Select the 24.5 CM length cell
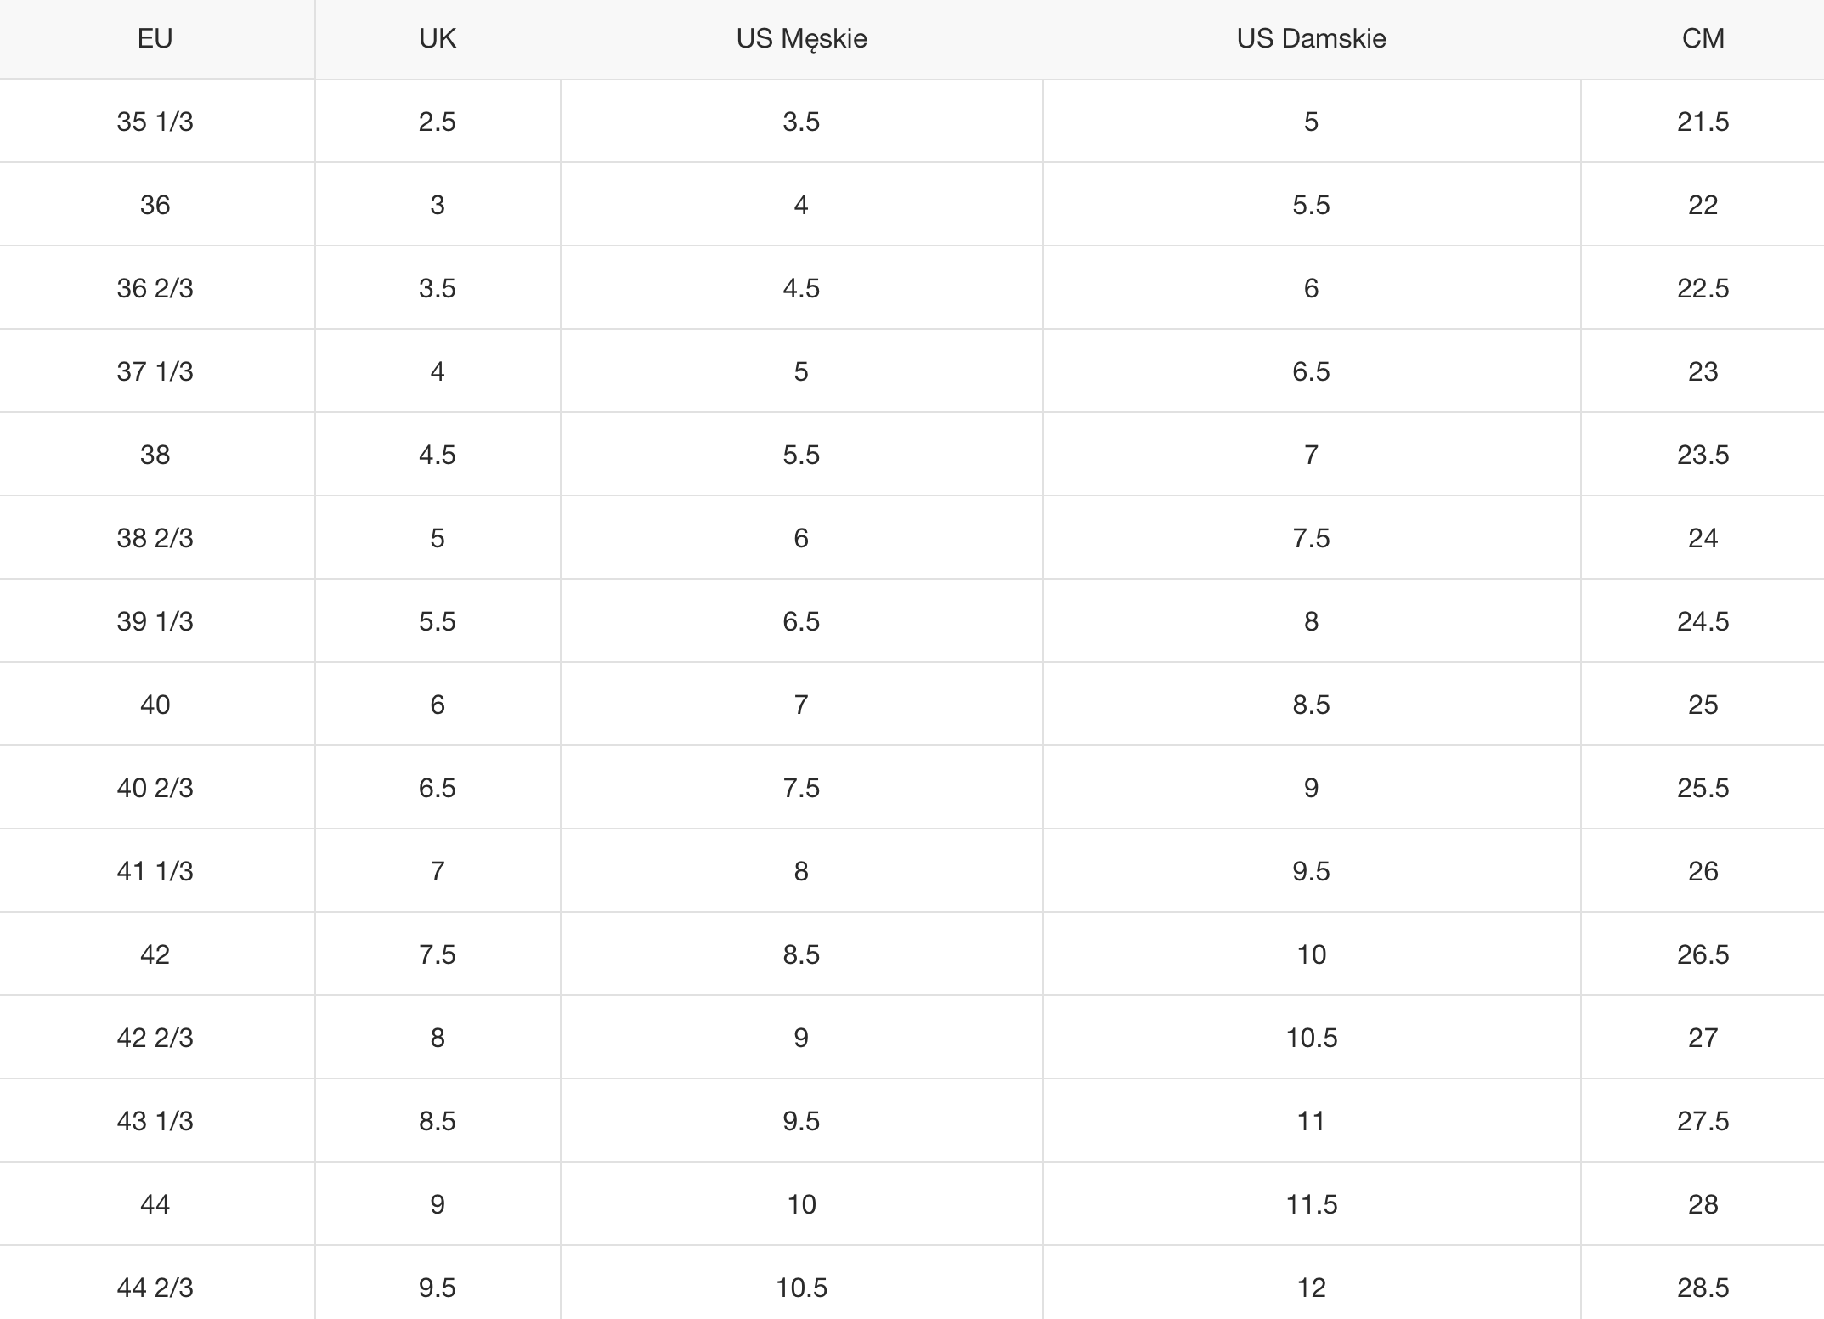This screenshot has width=1824, height=1319. pyautogui.click(x=1703, y=621)
